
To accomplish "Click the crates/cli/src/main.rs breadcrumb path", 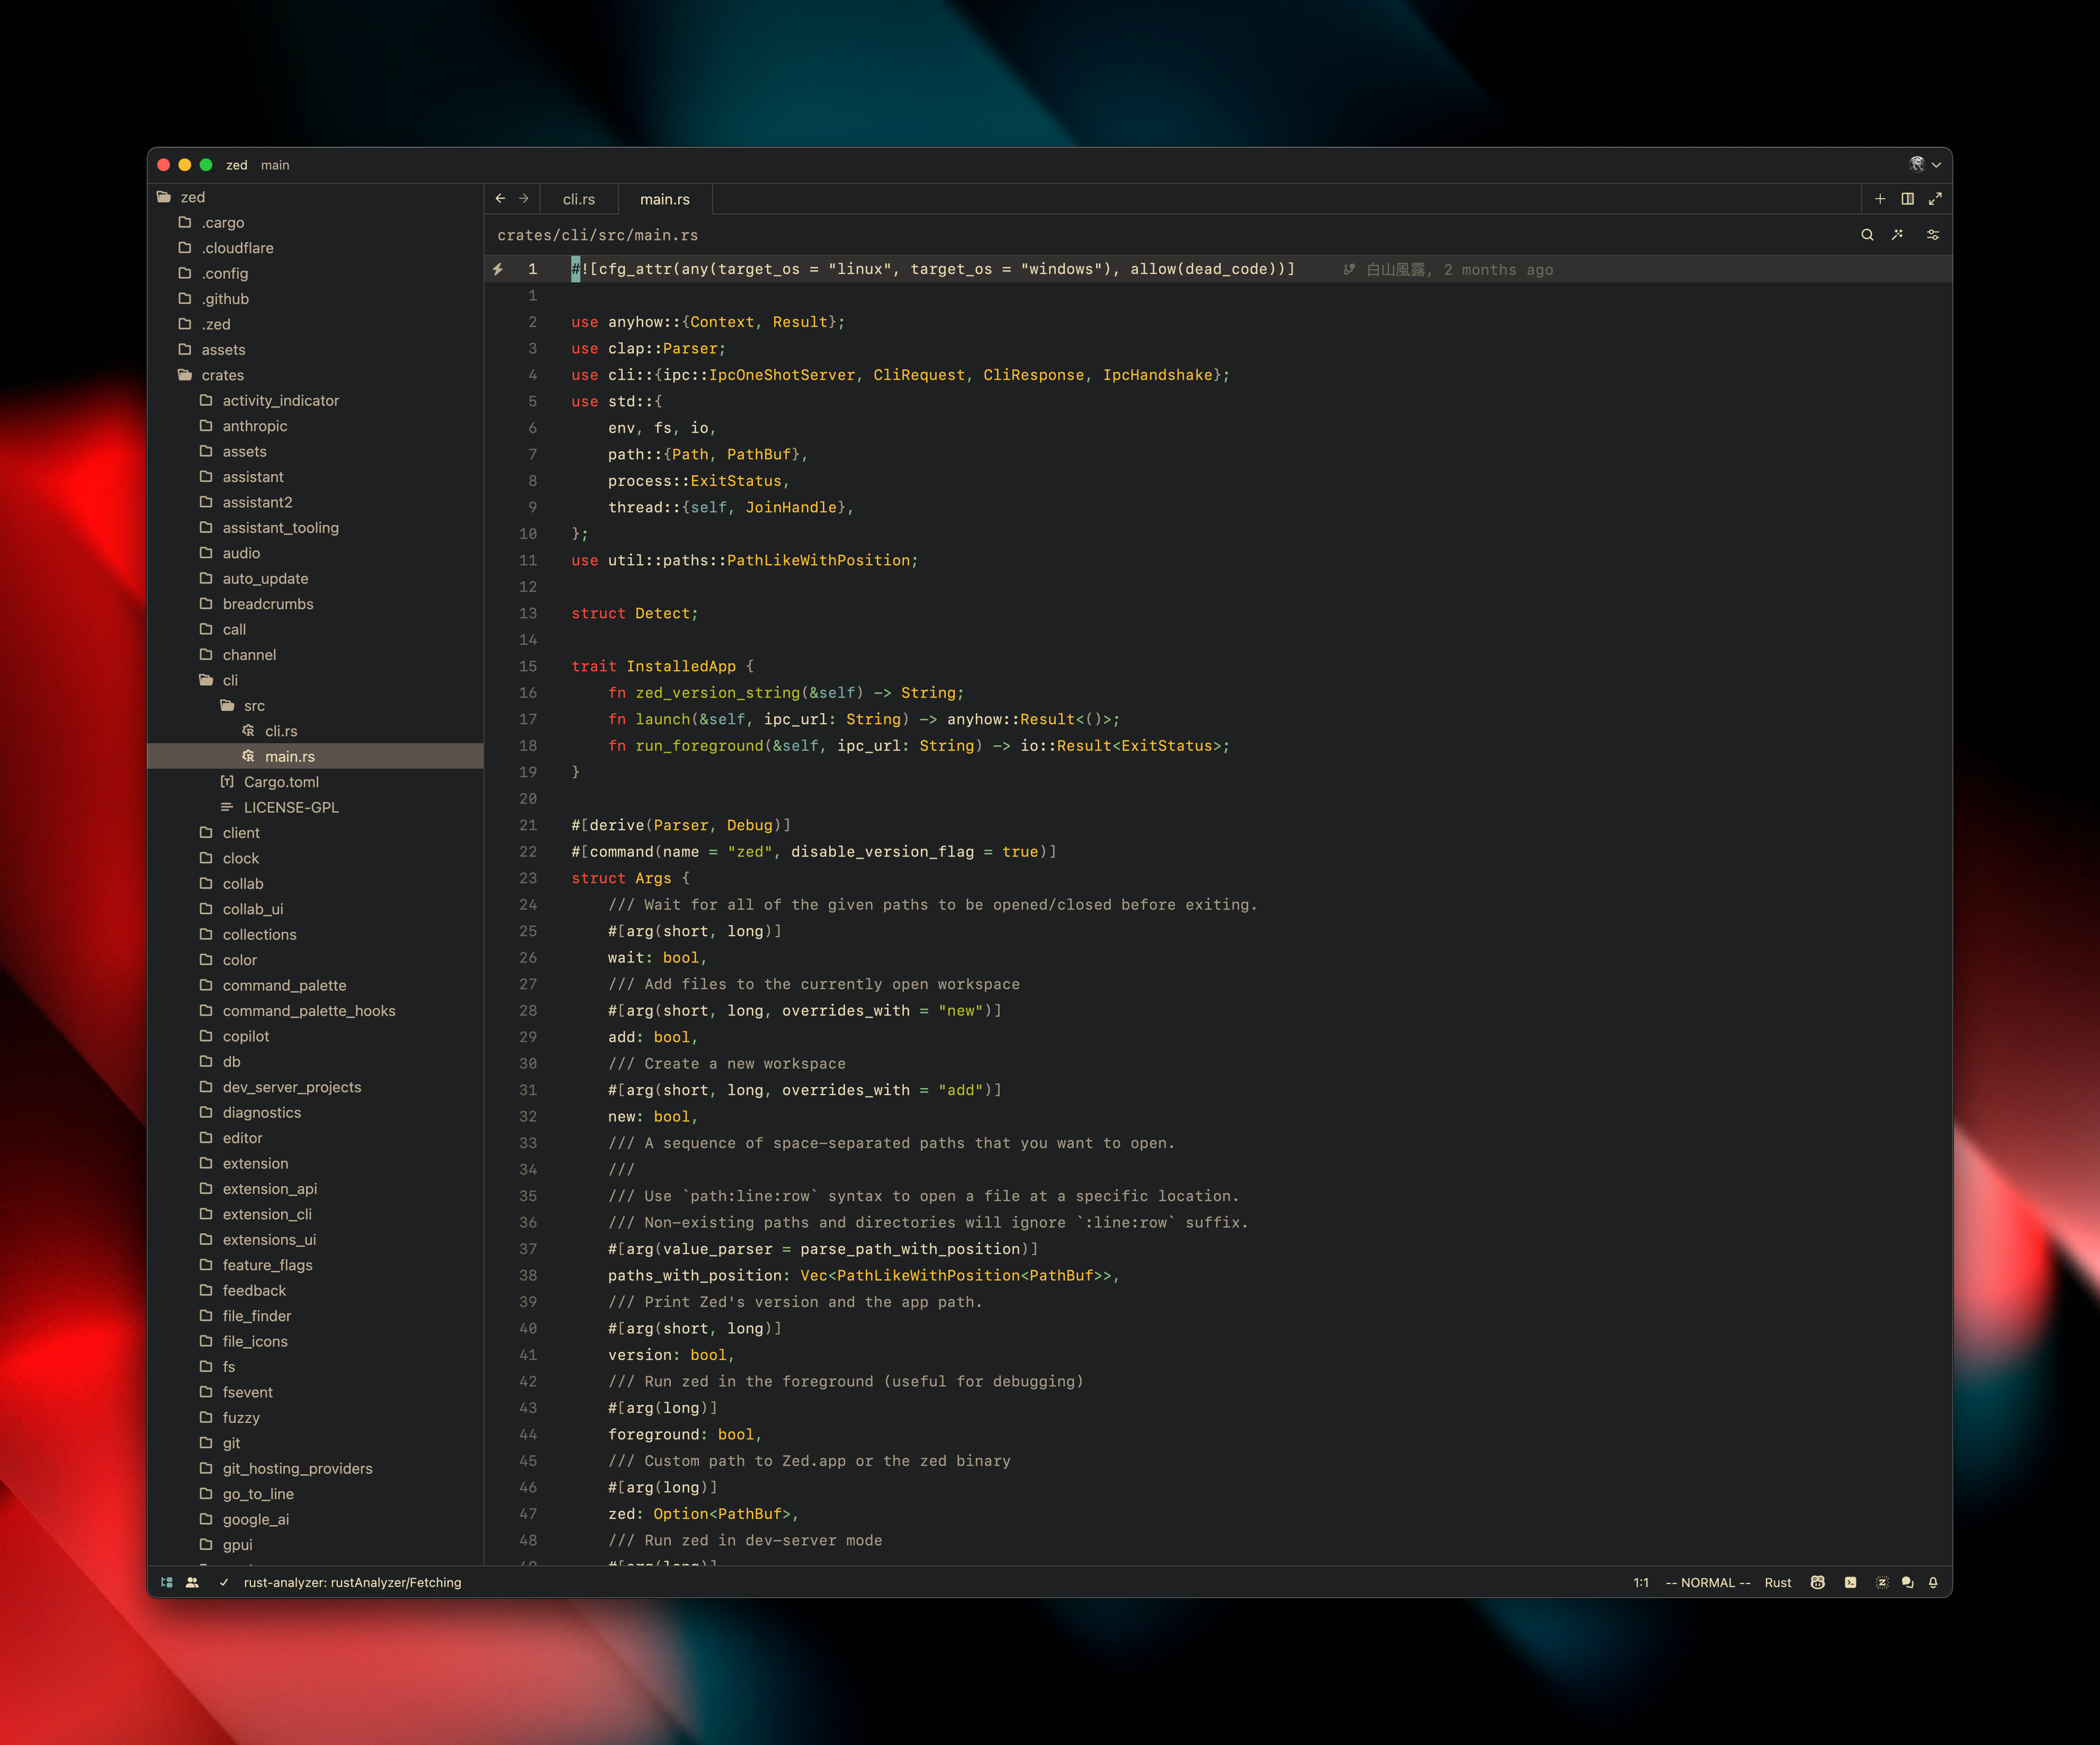I will [x=597, y=235].
